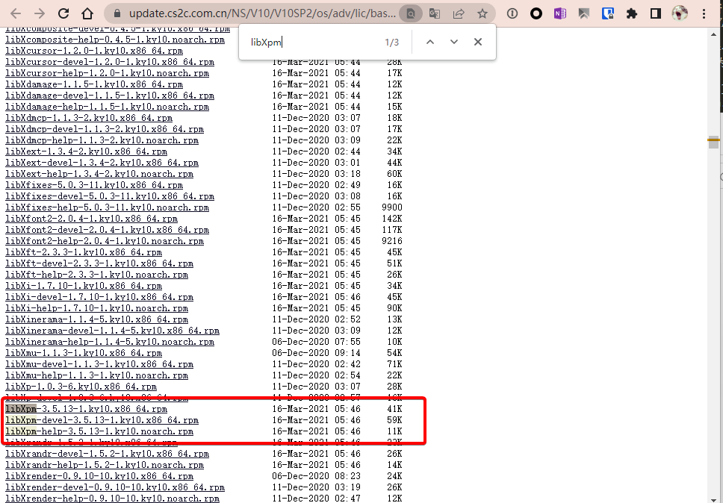Download libXpm-help-3.5.13-1.ky10.noarch.rpm

pyautogui.click(x=99, y=431)
